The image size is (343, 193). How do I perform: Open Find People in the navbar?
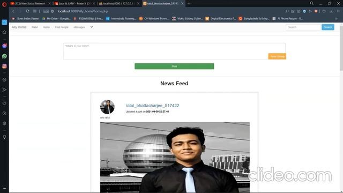click(62, 27)
